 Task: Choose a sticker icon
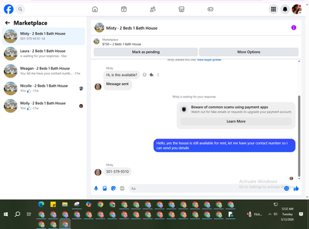coord(113,188)
